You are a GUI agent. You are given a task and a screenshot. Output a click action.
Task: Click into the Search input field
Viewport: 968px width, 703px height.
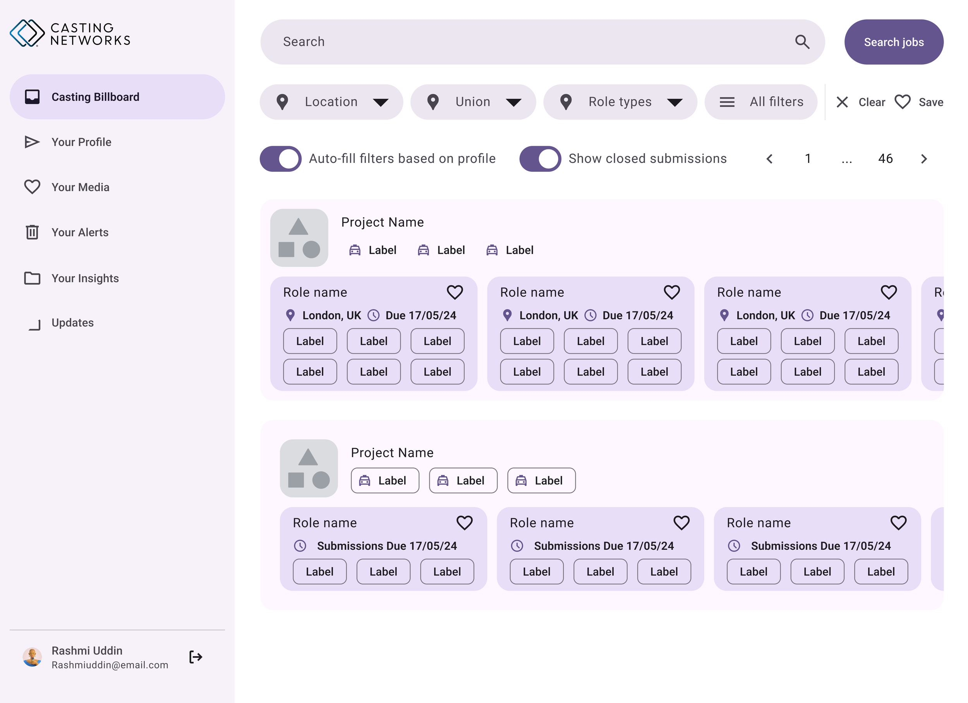coord(512,42)
